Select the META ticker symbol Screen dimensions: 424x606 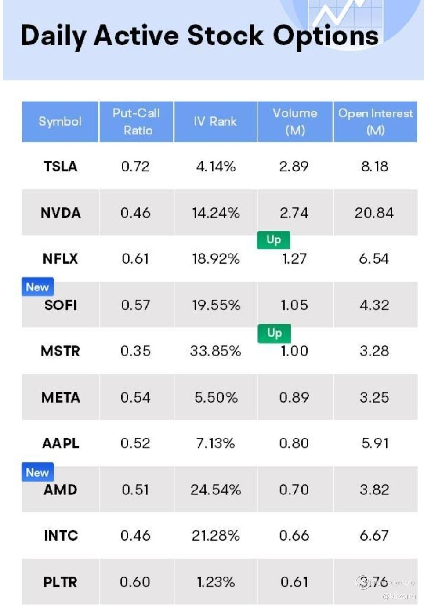61,398
